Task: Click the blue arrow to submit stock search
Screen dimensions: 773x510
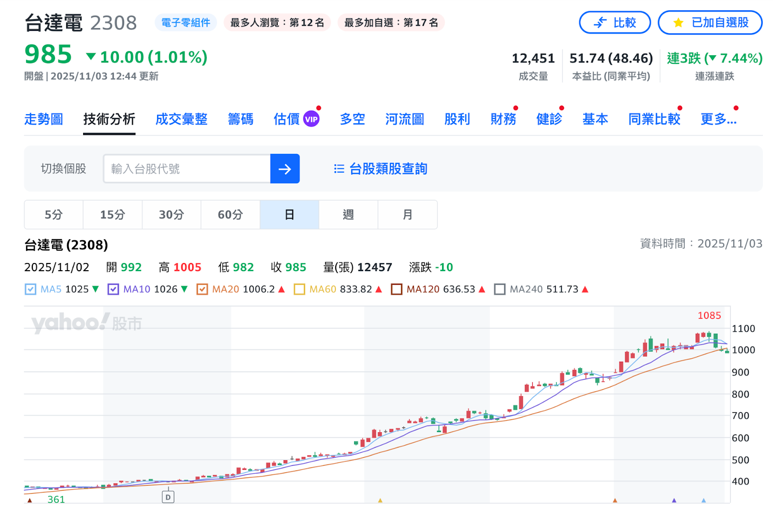Action: coord(285,169)
